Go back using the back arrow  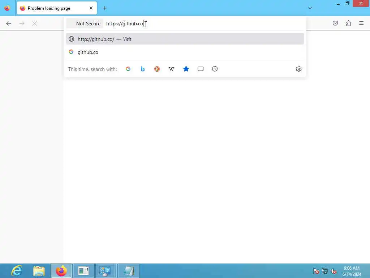pyautogui.click(x=9, y=24)
